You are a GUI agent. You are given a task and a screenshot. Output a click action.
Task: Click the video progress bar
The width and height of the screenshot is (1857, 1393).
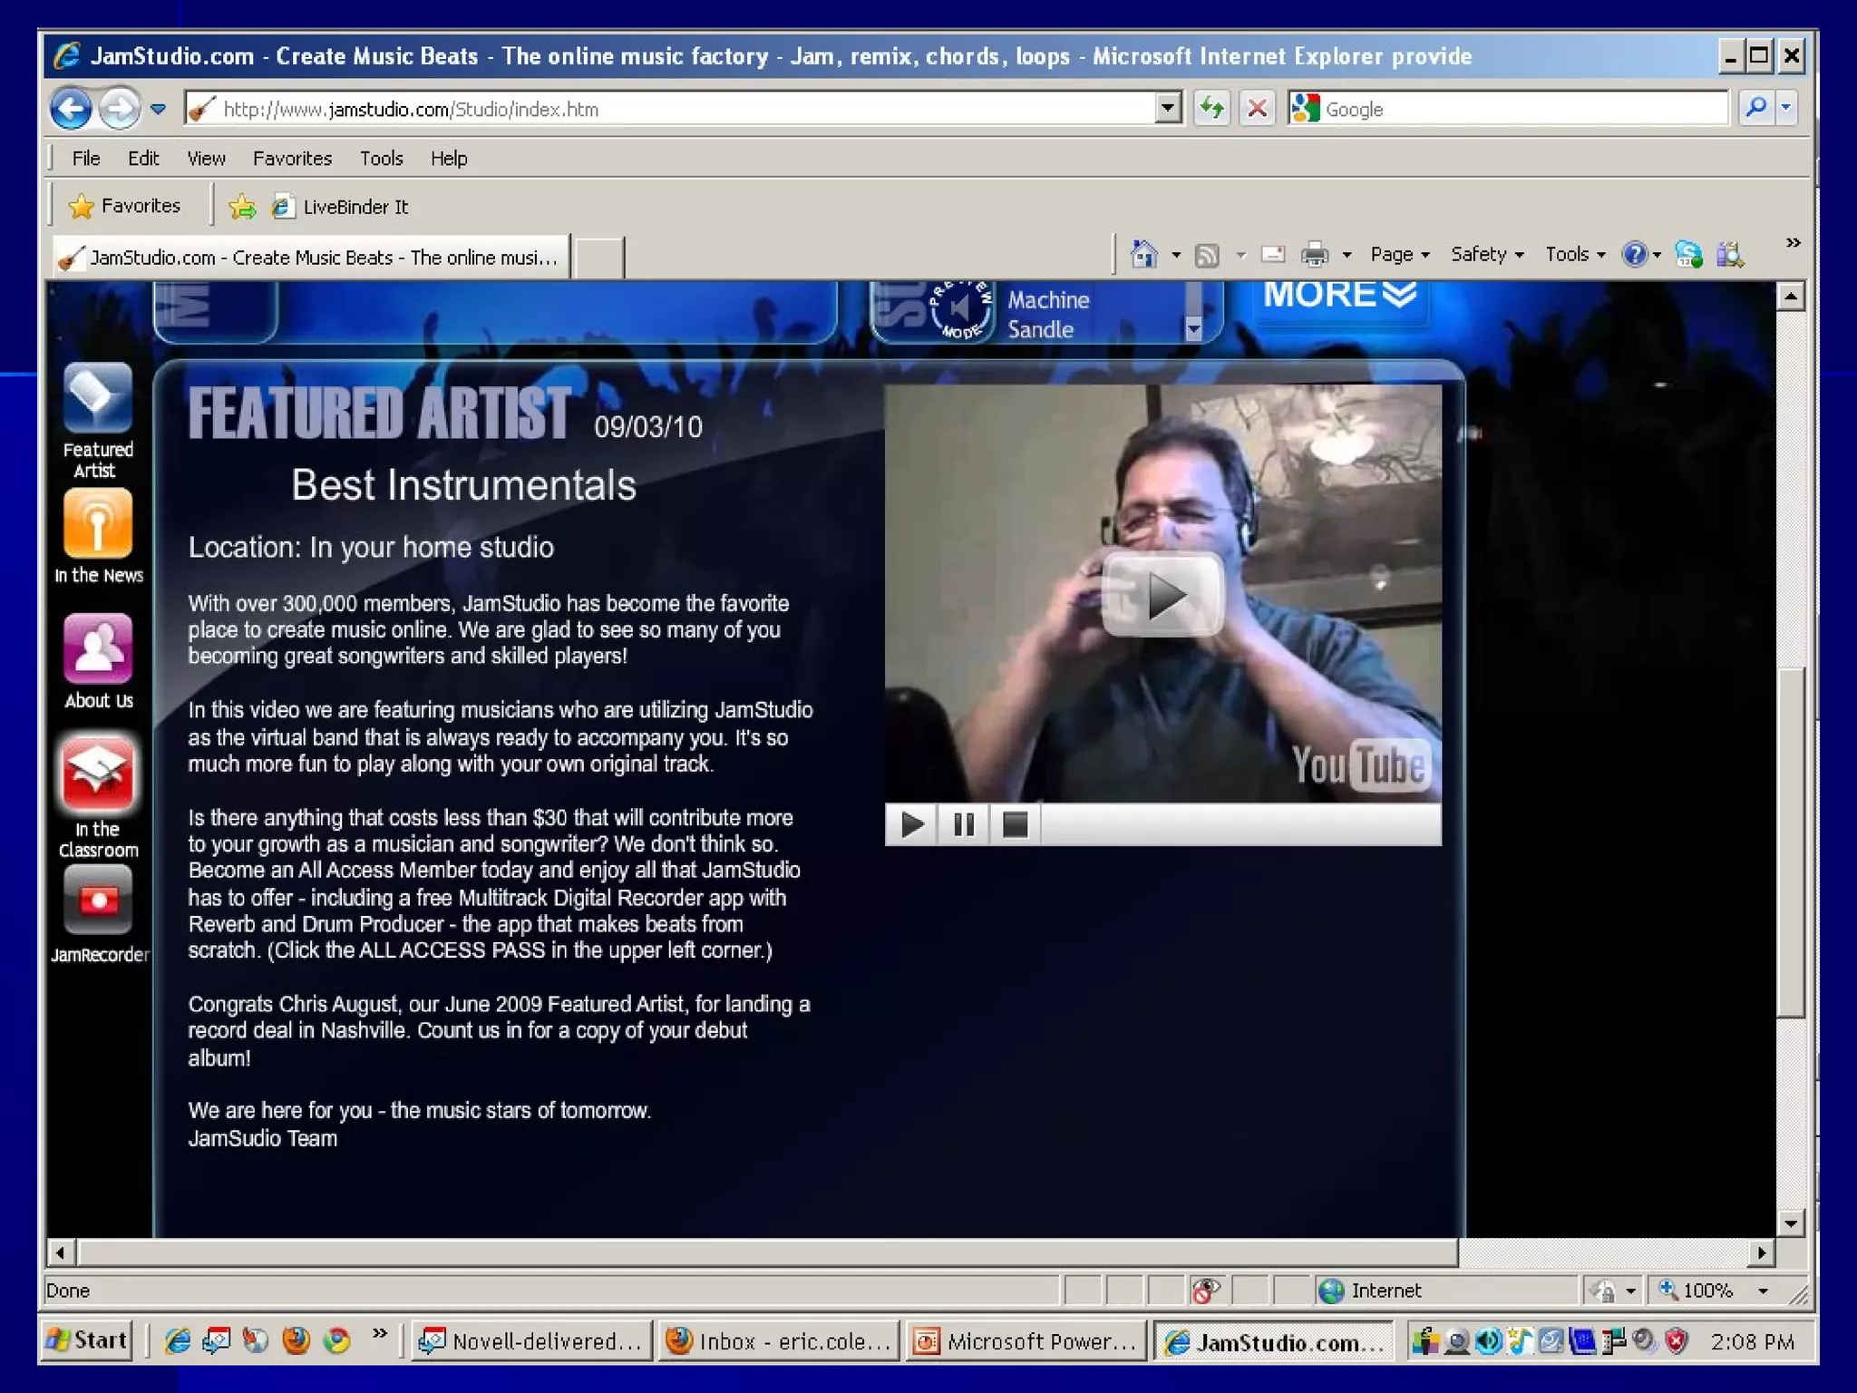coord(1239,824)
